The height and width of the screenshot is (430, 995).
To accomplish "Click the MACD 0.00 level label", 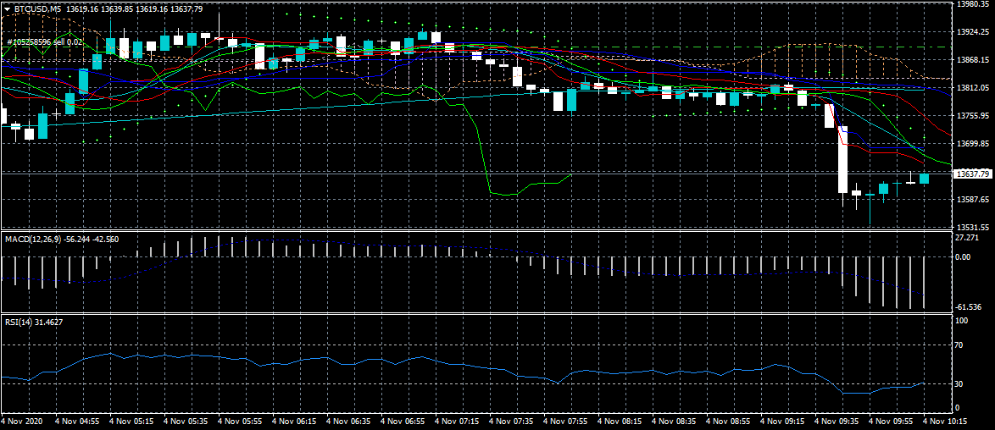I will [963, 256].
